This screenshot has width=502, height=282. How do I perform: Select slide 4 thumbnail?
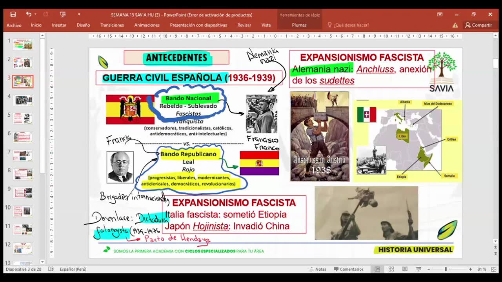pos(23,100)
